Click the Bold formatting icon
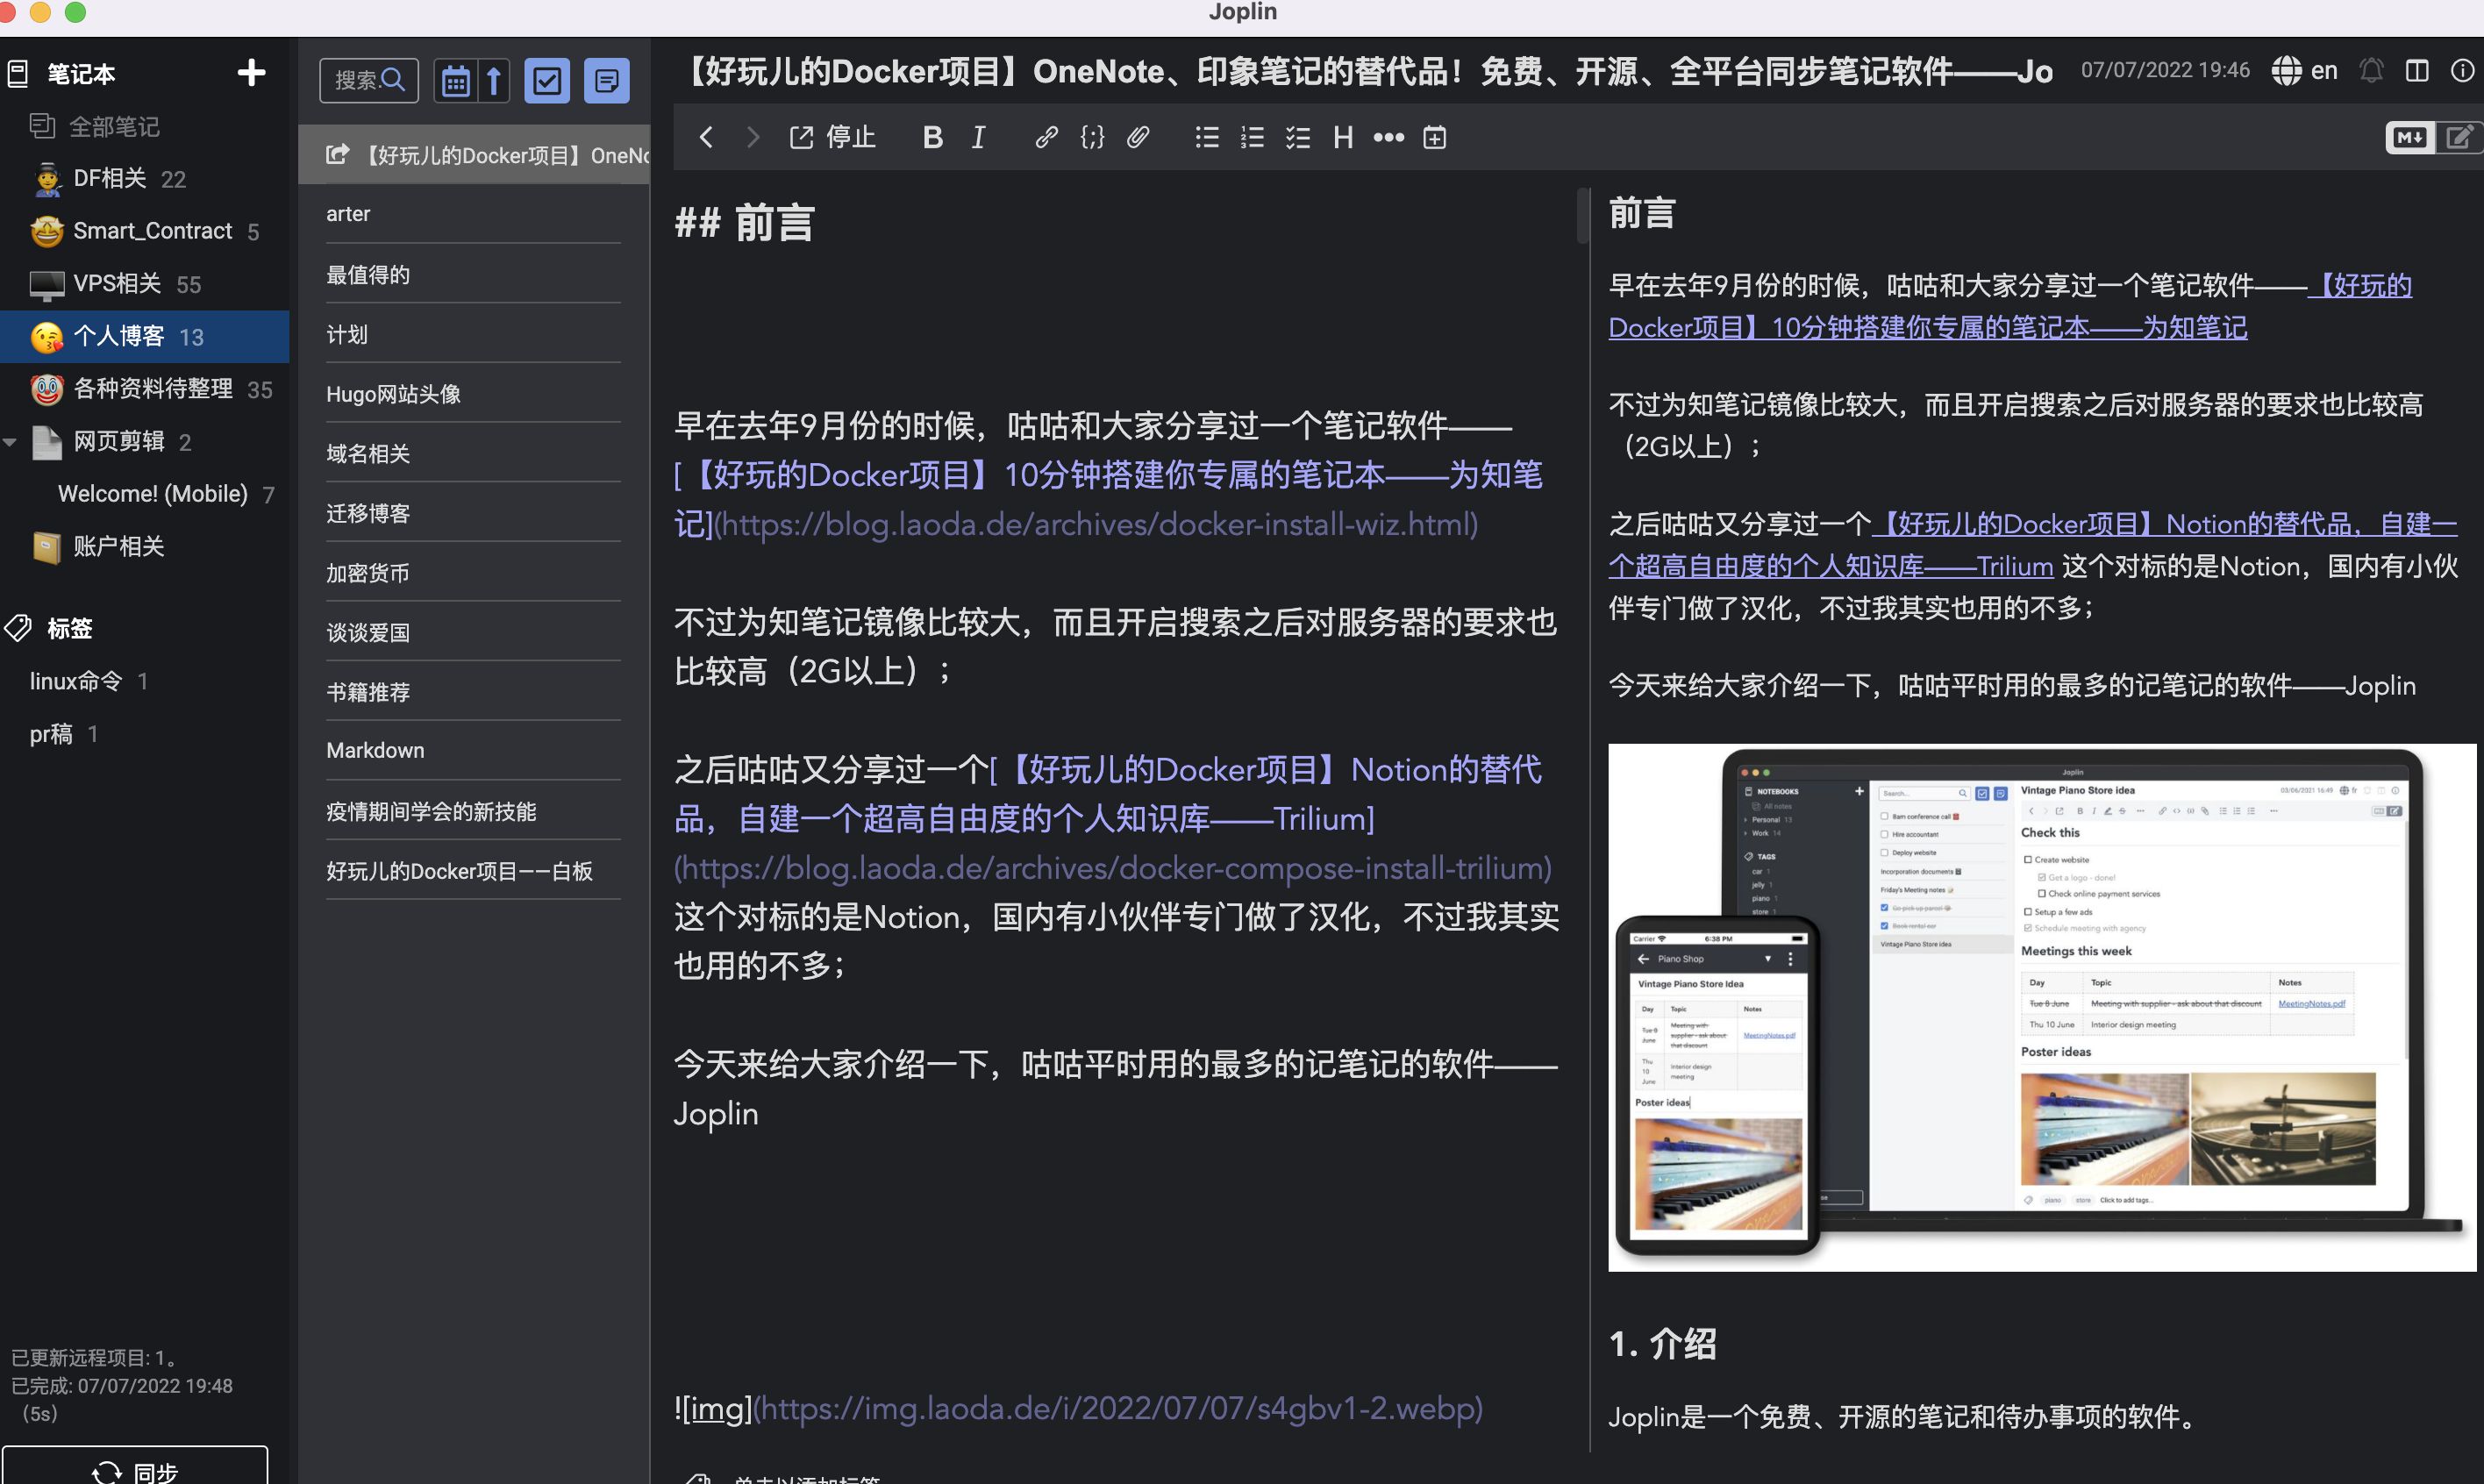This screenshot has width=2484, height=1484. click(x=932, y=137)
